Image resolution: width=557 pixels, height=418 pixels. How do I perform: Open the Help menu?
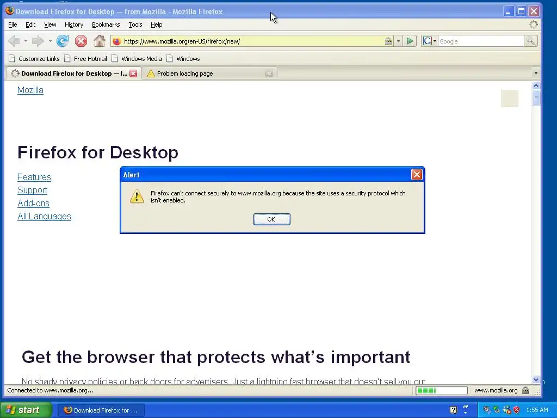[x=156, y=24]
